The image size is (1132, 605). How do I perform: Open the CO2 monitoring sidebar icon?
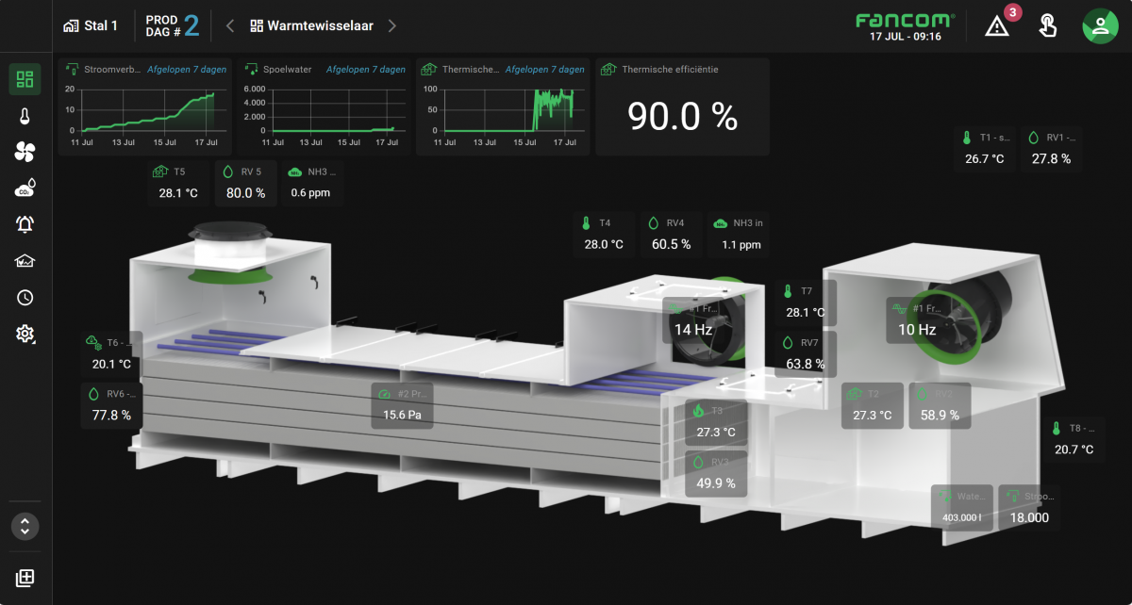point(25,188)
